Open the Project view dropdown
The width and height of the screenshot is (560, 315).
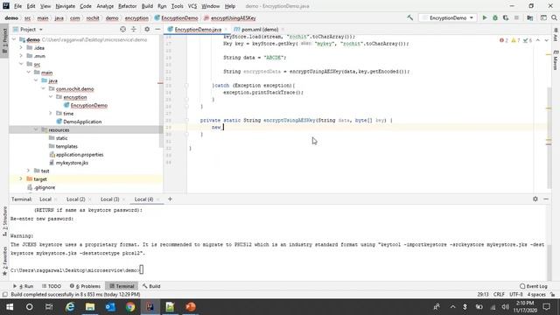tap(28, 29)
